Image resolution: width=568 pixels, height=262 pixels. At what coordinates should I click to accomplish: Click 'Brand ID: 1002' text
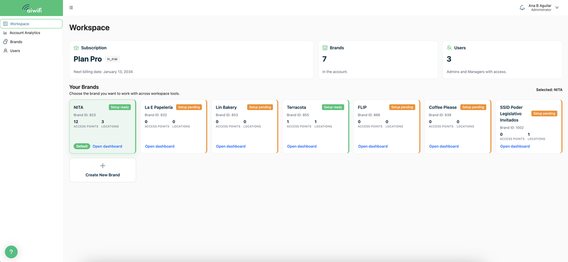(512, 127)
